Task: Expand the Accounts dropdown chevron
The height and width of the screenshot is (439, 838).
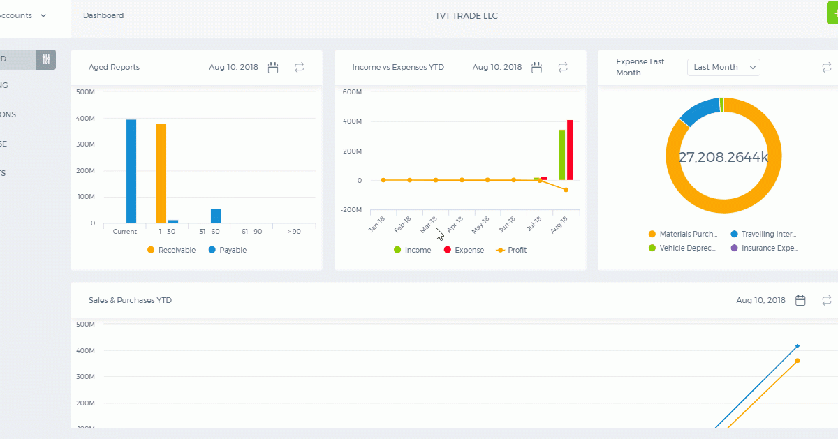Action: (x=43, y=15)
